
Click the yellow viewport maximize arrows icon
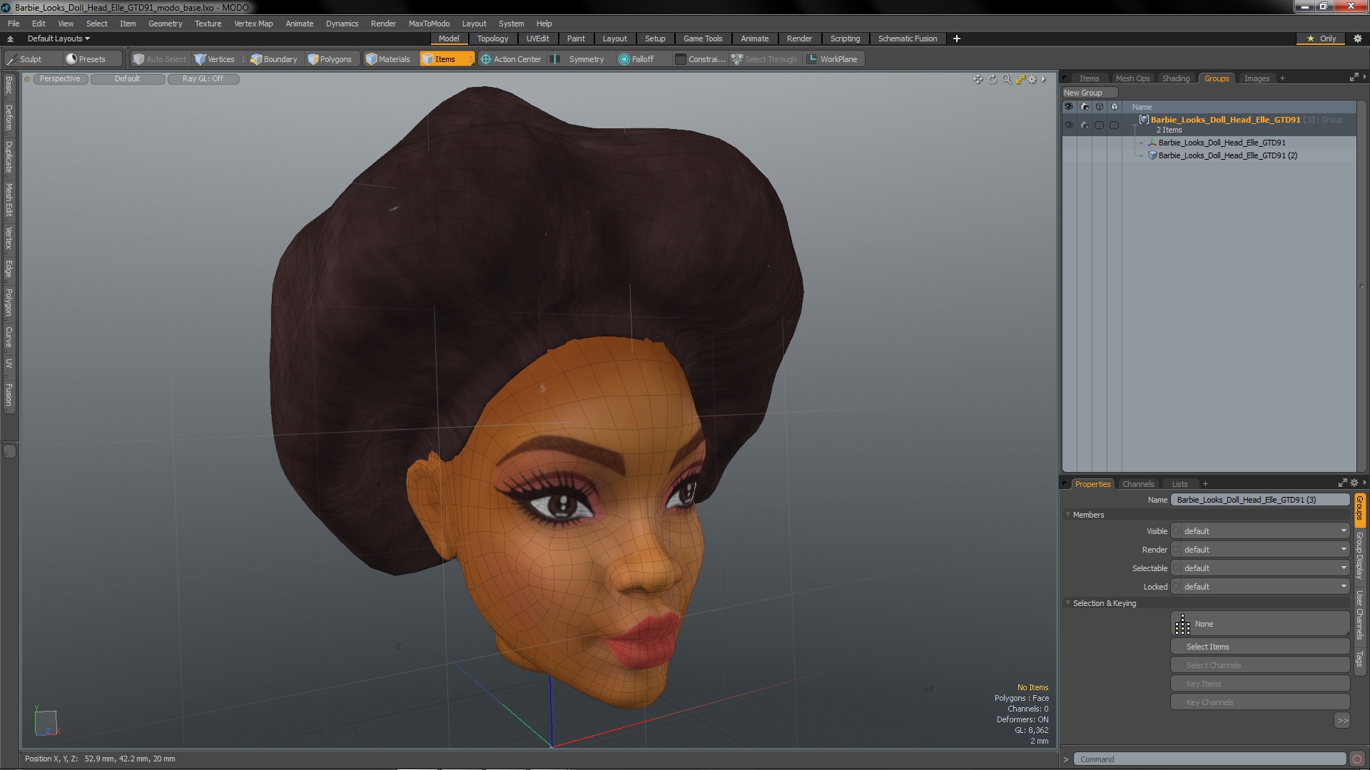coord(1020,79)
